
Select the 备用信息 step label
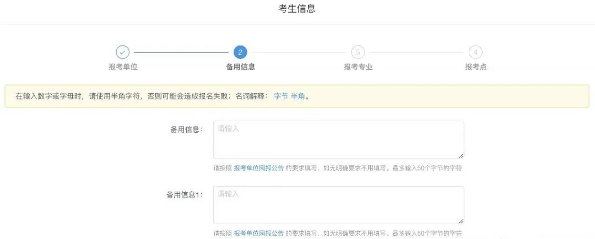click(240, 67)
